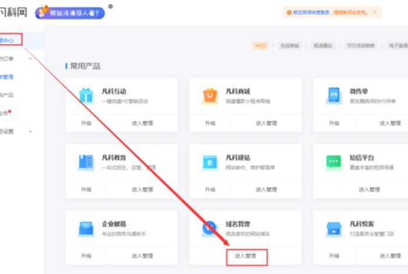
Task: Open the 凡科教育 blue book icon
Action: coord(86,163)
